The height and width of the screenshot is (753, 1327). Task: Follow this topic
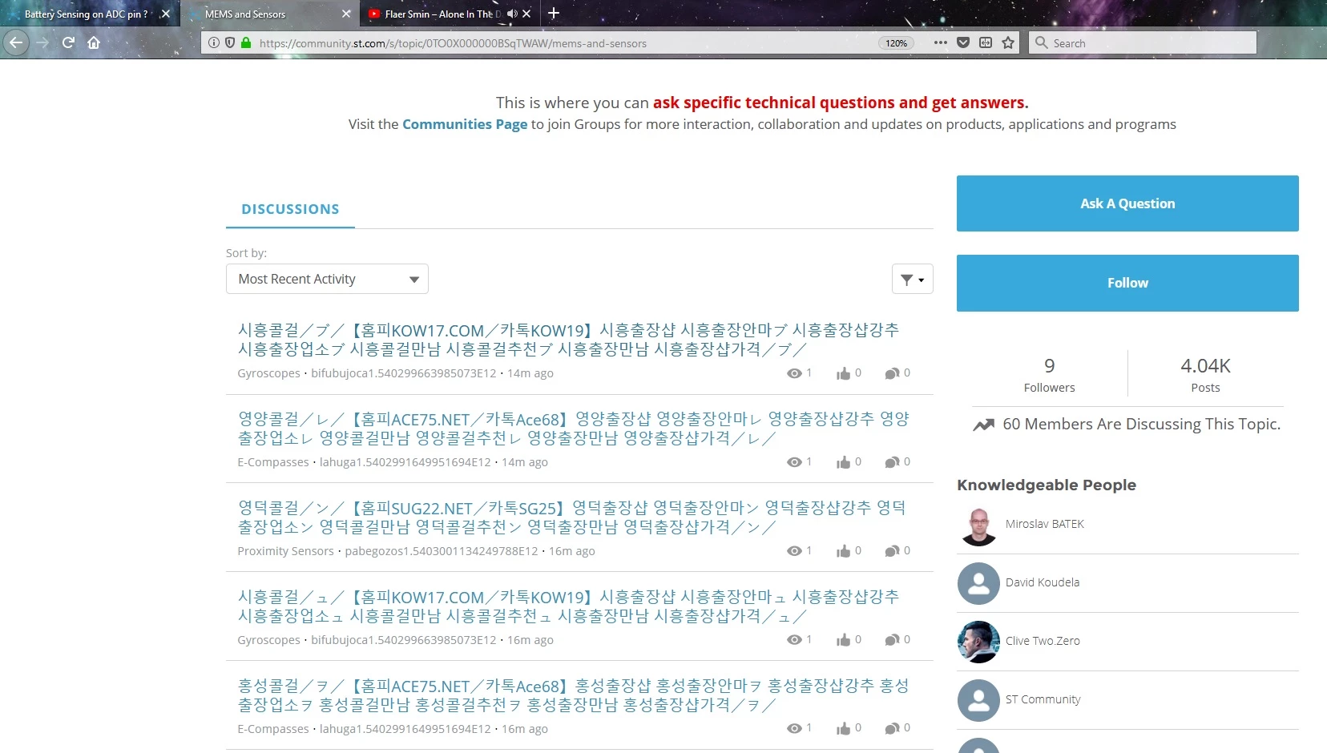(1127, 283)
